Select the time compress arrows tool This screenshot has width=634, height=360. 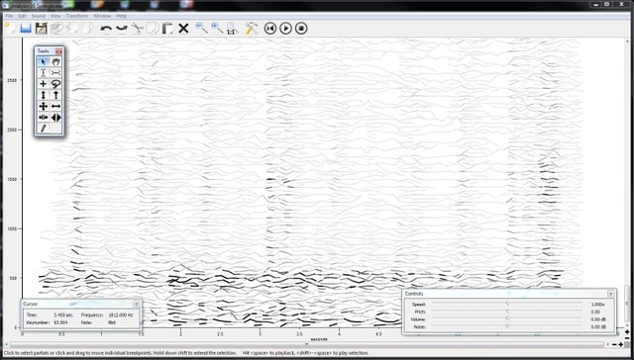pos(43,118)
